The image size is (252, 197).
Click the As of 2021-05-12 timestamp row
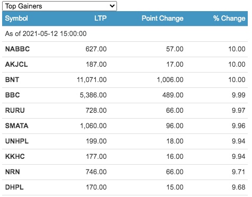pyautogui.click(x=125, y=34)
